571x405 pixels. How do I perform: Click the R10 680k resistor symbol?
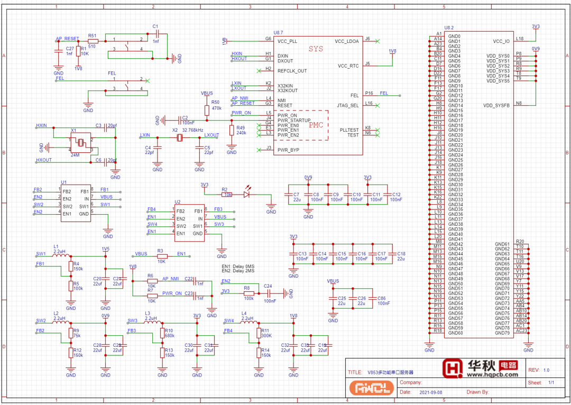162,333
